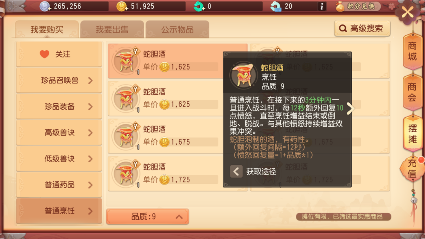This screenshot has width=425, height=239.
Task: Open the info 'i' icon
Action: 322,6
